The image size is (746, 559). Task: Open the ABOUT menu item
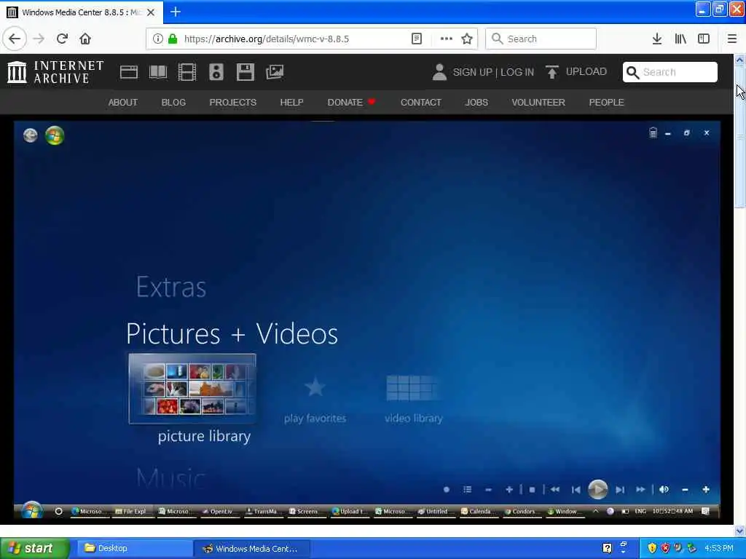tap(122, 102)
